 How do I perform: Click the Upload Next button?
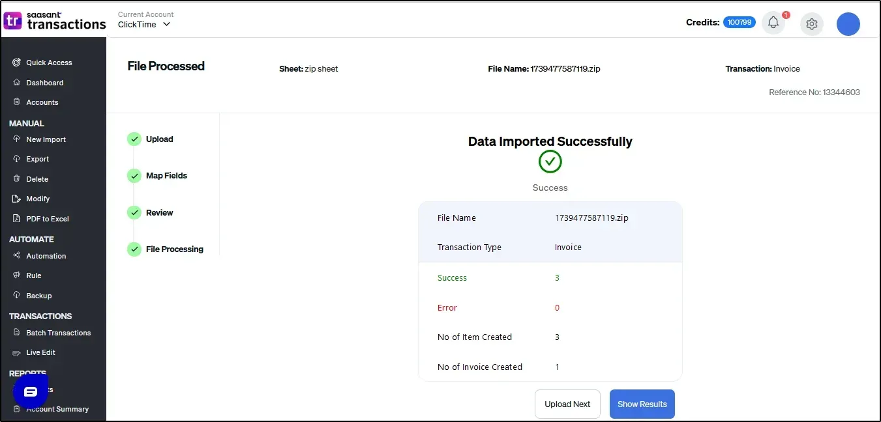pos(567,404)
